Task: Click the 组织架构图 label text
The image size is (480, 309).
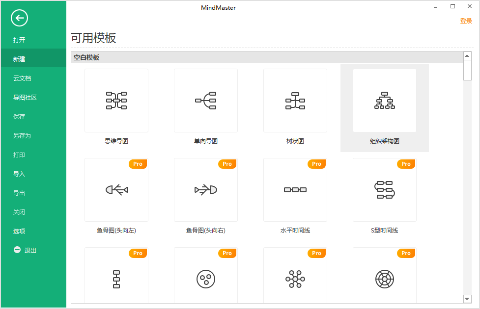Action: pos(385,141)
